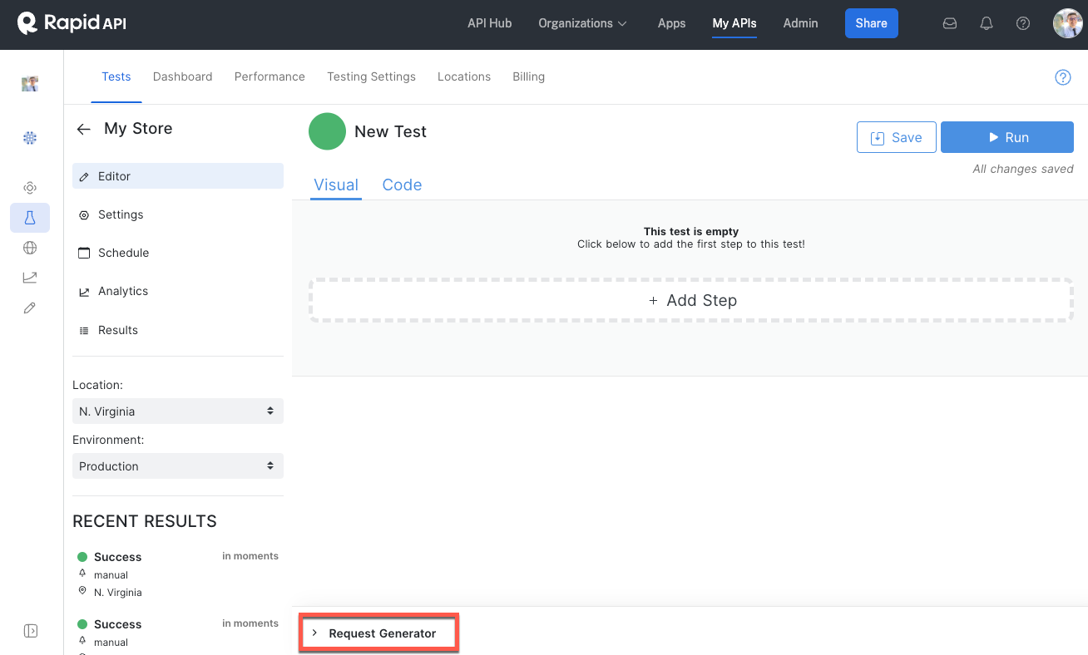Switch to the Performance tab
1088x655 pixels.
(270, 76)
